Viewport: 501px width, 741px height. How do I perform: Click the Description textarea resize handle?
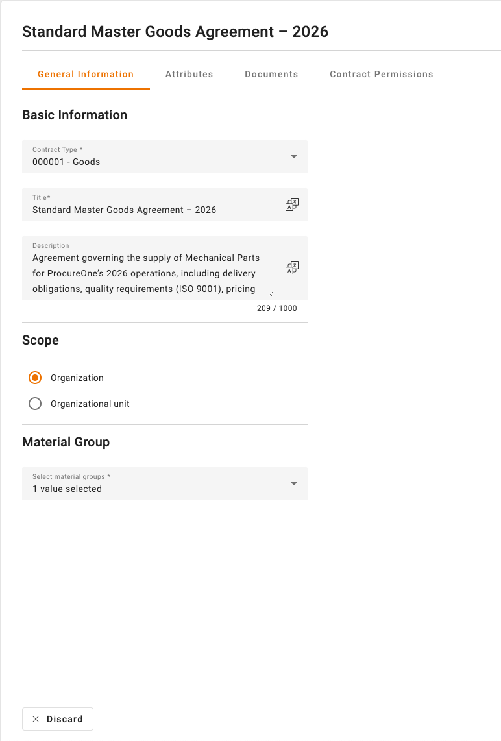(271, 293)
